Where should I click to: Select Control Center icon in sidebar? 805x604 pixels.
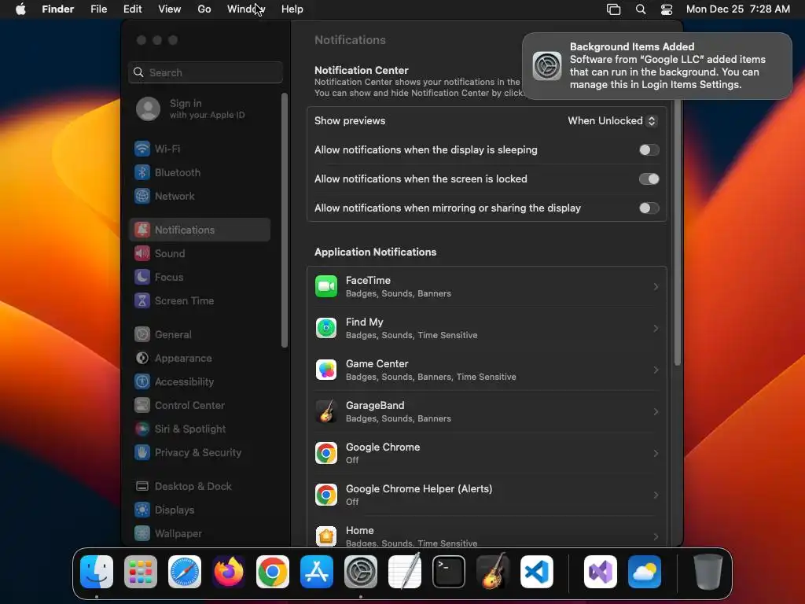pos(142,405)
